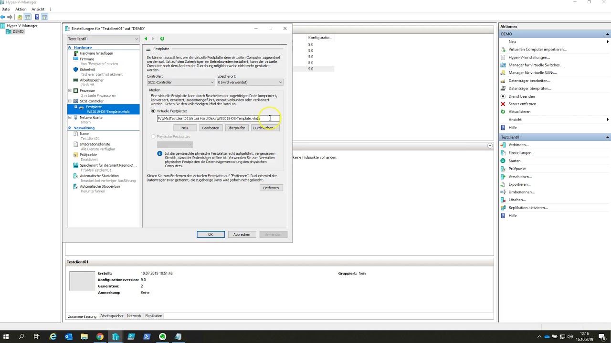Click the Neu button for virtual disk
611x343 pixels.
pyautogui.click(x=185, y=128)
